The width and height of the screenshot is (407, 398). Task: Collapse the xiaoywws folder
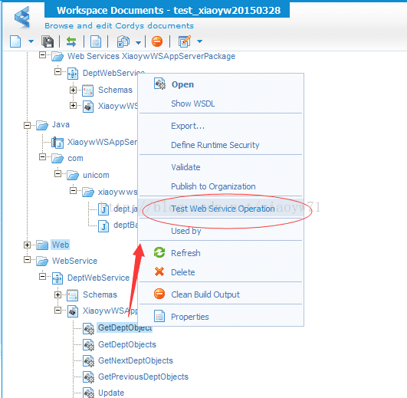click(x=73, y=191)
